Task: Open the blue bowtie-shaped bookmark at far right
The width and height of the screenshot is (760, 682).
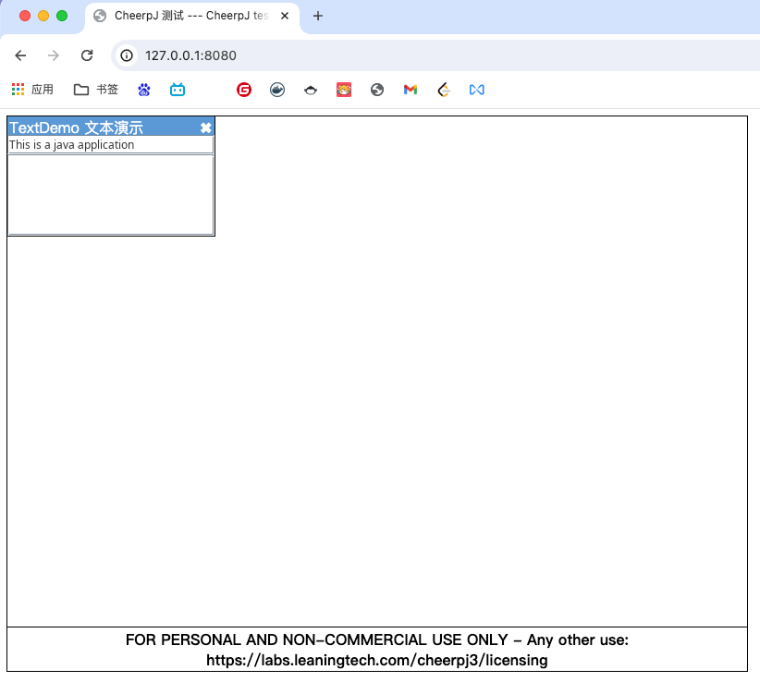Action: 477,90
